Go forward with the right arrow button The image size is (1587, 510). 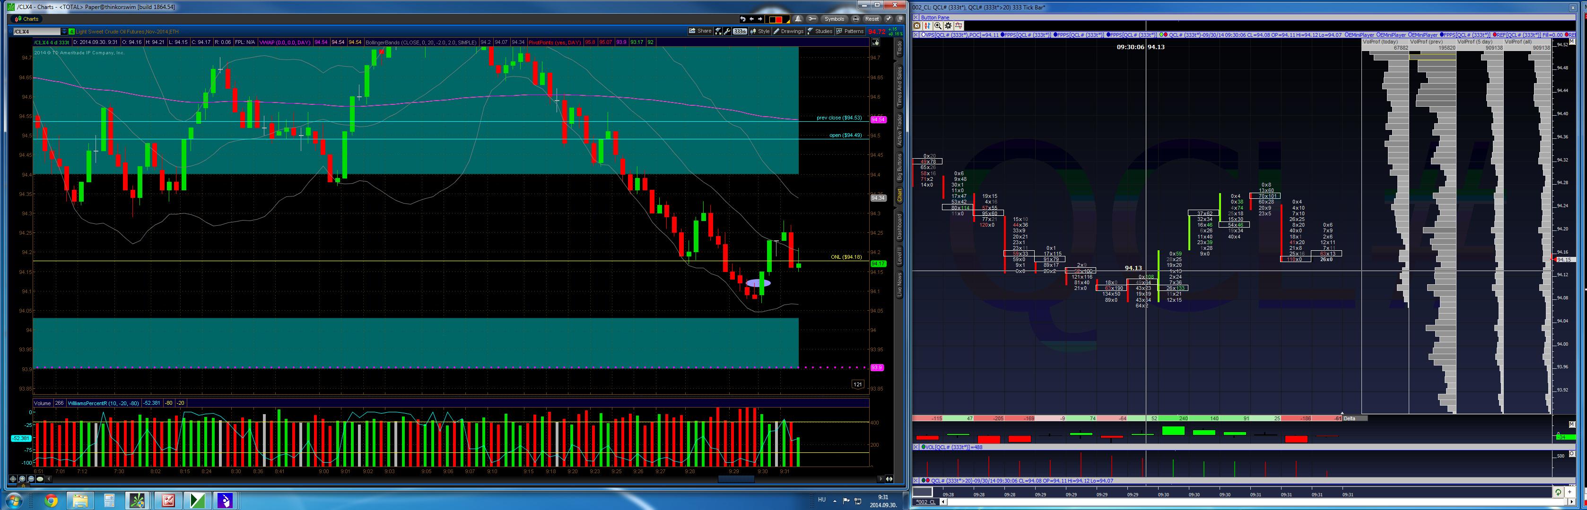click(x=760, y=19)
